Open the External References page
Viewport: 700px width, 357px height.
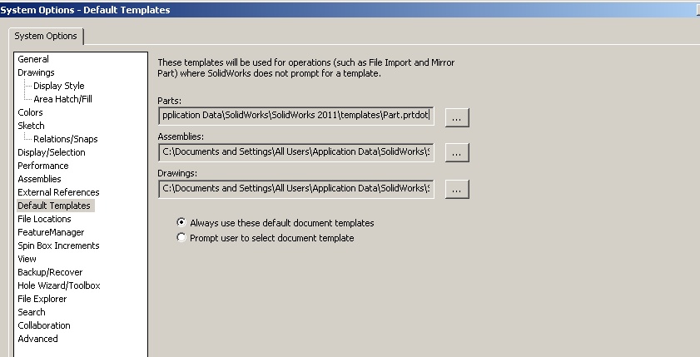[58, 192]
